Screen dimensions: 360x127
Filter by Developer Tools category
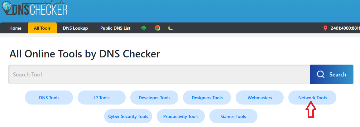point(154,98)
